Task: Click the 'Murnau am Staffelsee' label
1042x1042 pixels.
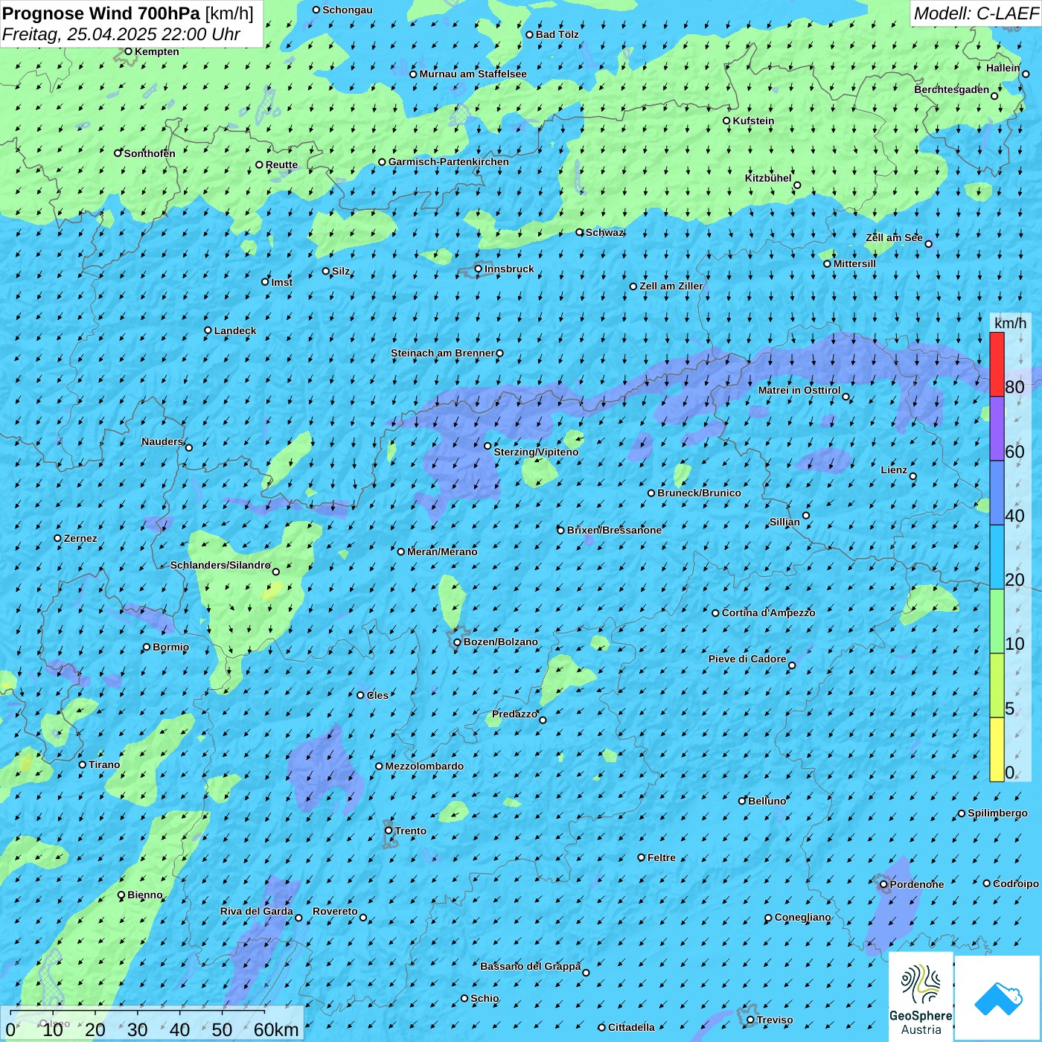Action: click(x=473, y=74)
